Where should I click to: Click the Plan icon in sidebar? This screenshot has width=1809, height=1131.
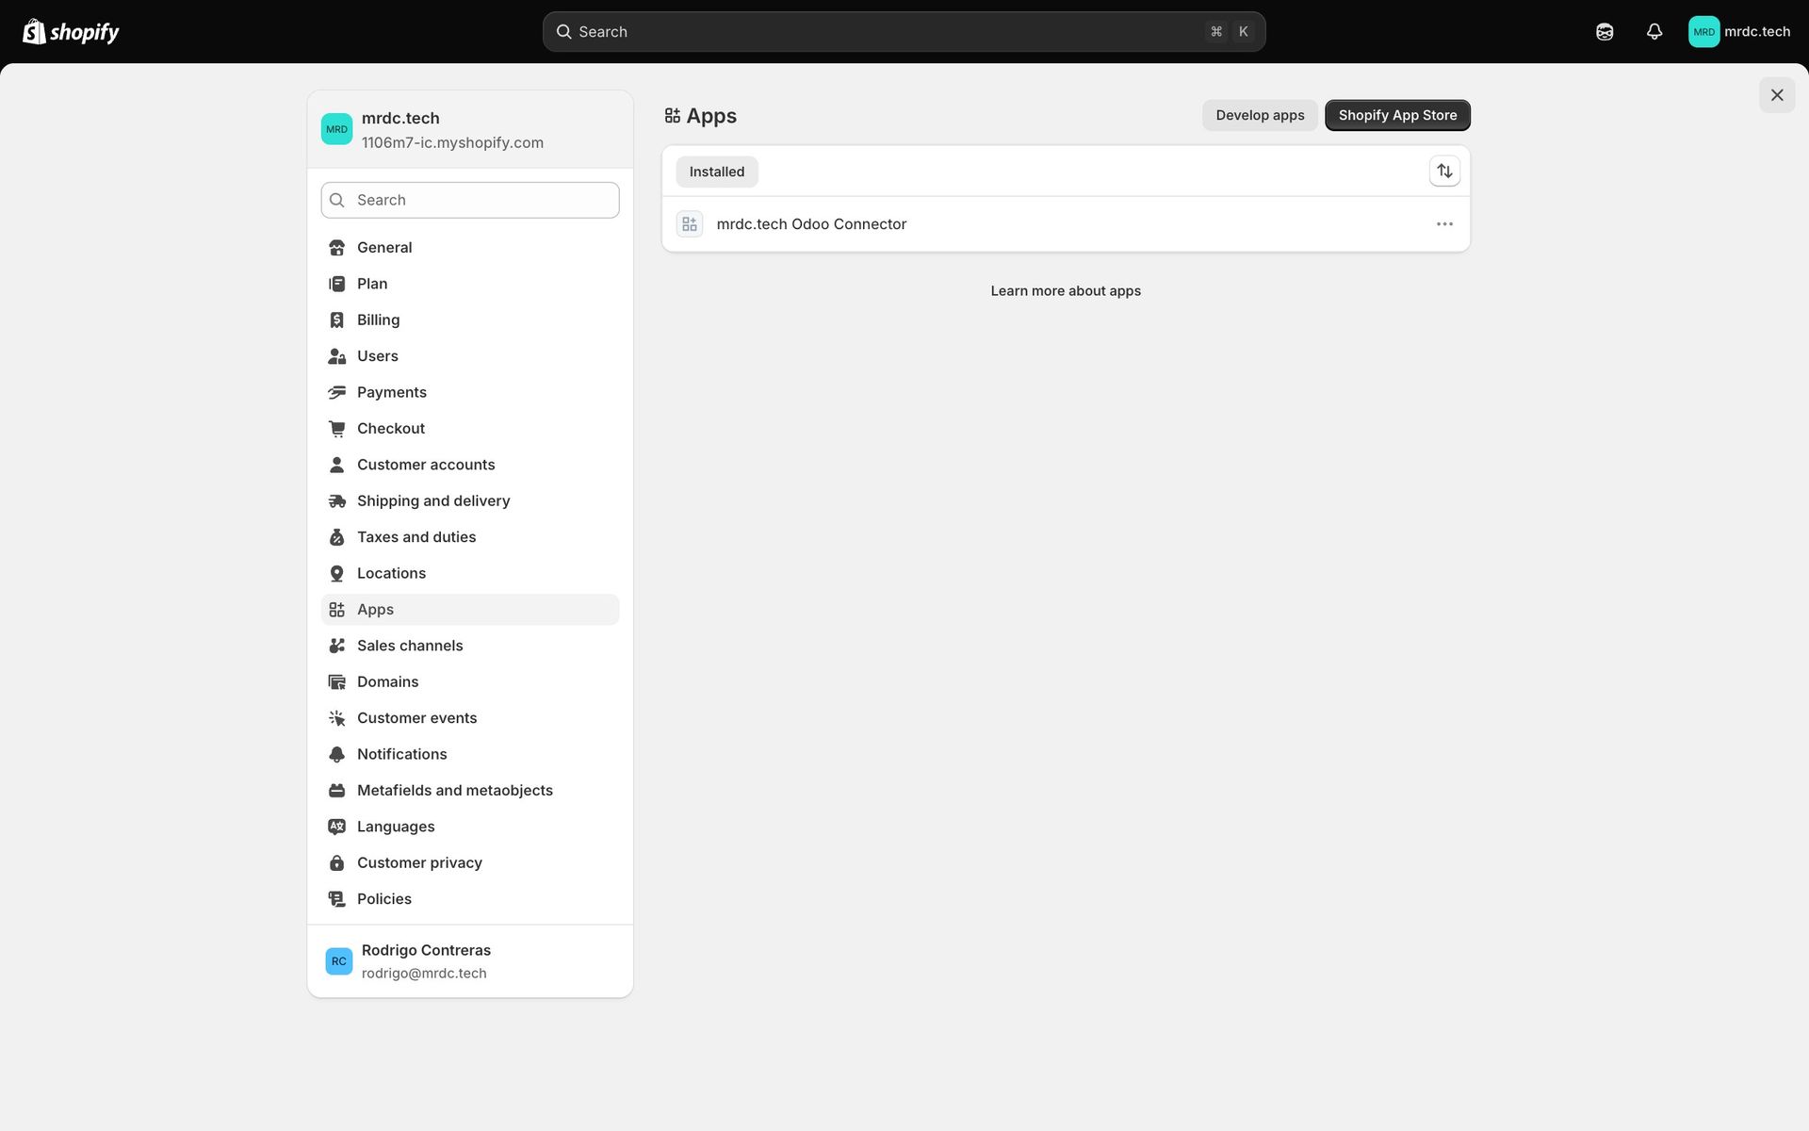(x=336, y=284)
